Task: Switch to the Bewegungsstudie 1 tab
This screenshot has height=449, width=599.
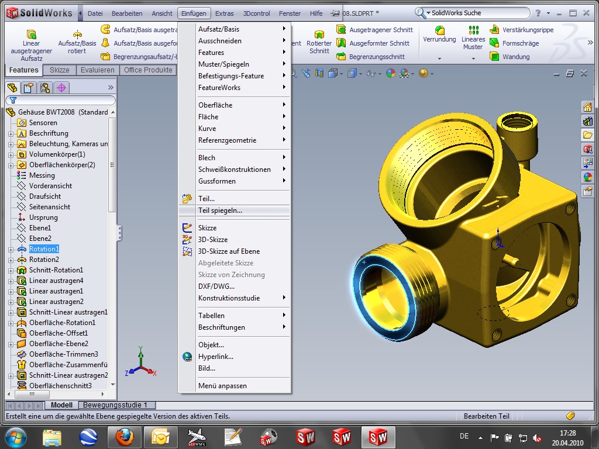Action: [115, 405]
